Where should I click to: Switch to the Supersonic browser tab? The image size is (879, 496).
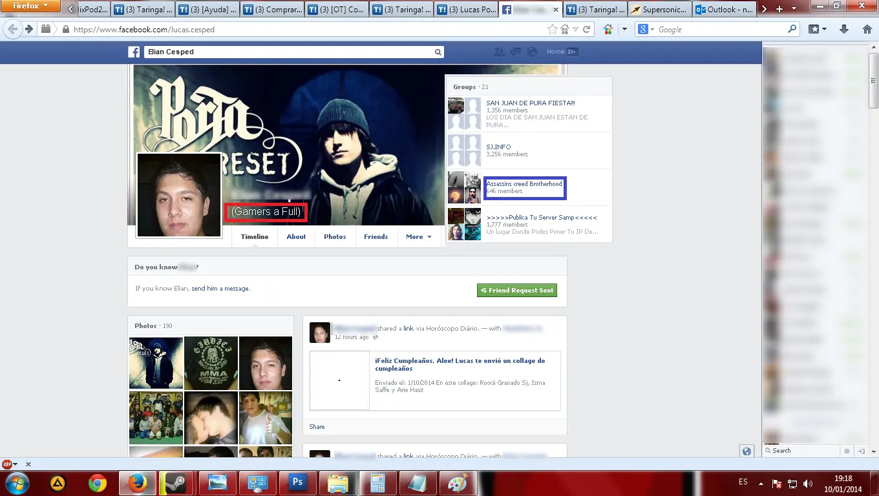point(659,10)
